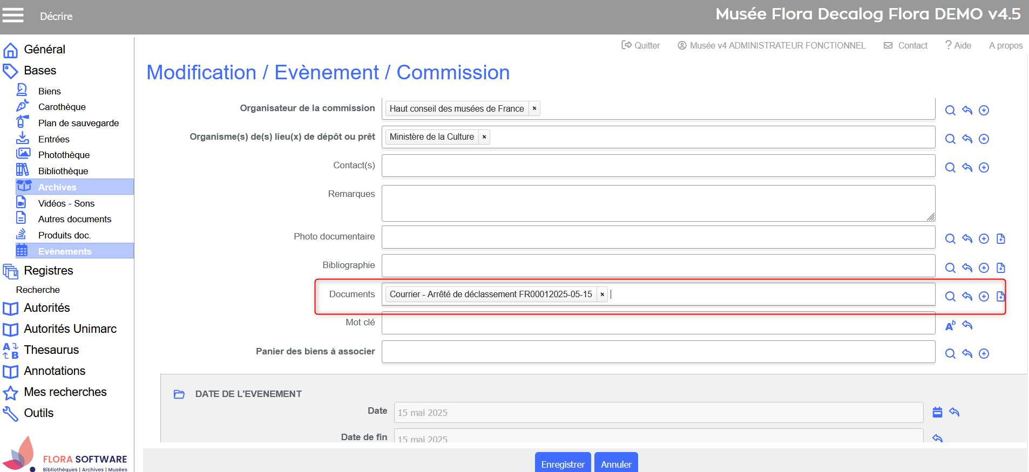1029x472 pixels.
Task: Click search icon for Organisateur de la commission
Action: 950,111
